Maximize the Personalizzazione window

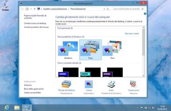click(x=137, y=3)
